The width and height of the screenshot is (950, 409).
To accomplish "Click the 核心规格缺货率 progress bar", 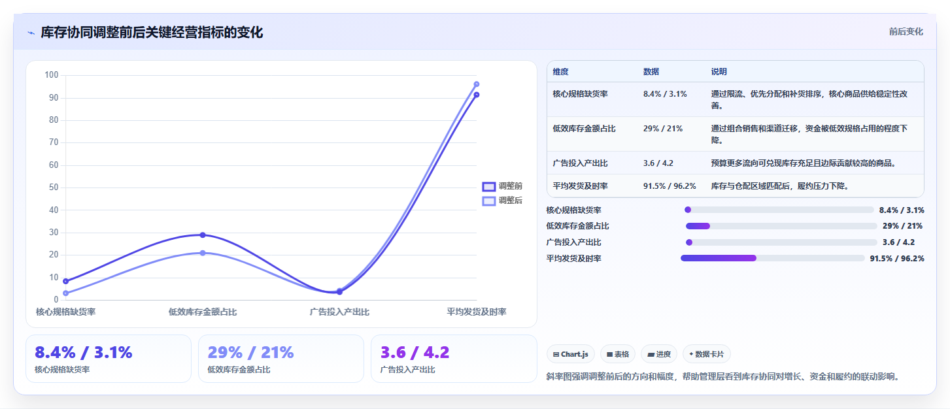I will [x=779, y=210].
